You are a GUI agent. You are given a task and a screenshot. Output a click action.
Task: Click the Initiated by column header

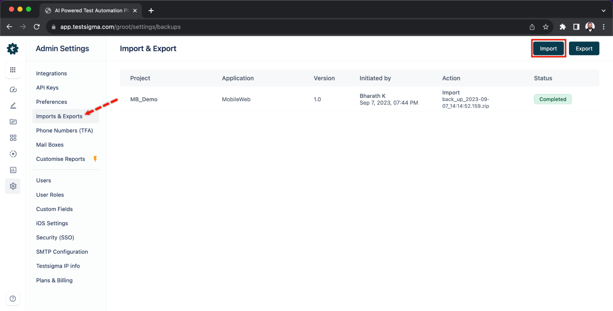click(x=375, y=78)
